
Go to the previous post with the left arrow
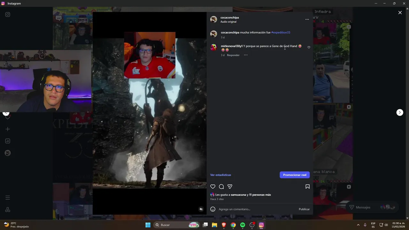point(6,112)
